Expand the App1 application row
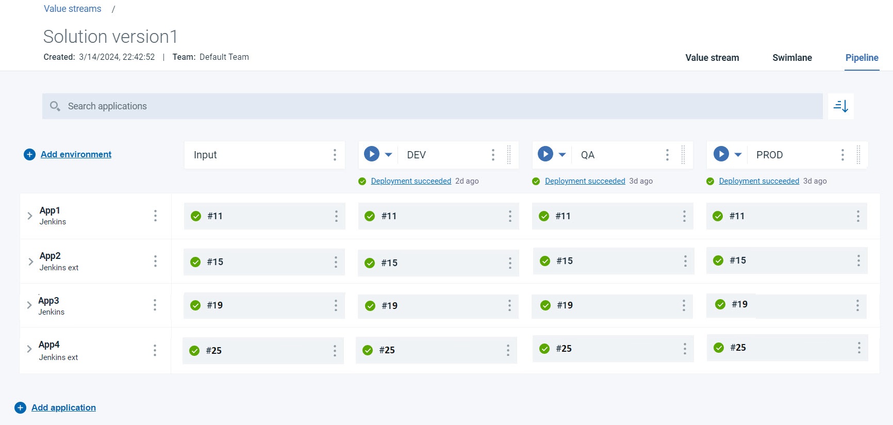Viewport: 893px width, 425px height. (30, 216)
